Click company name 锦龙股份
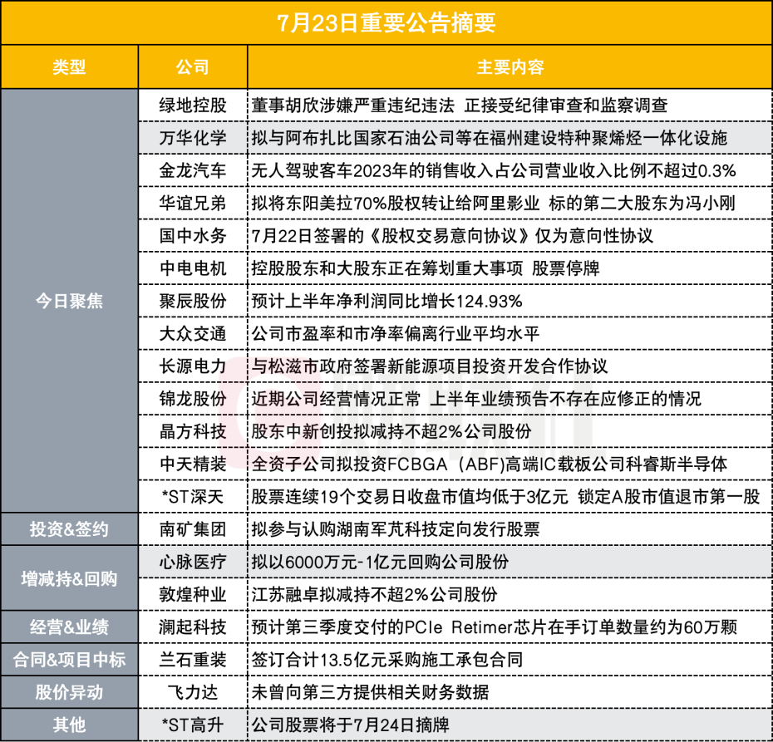Screen dimensions: 773x742 point(193,399)
